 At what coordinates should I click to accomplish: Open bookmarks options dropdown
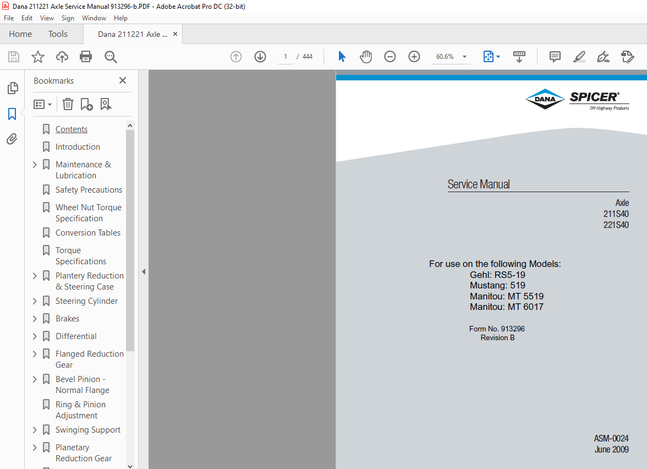[x=42, y=105]
